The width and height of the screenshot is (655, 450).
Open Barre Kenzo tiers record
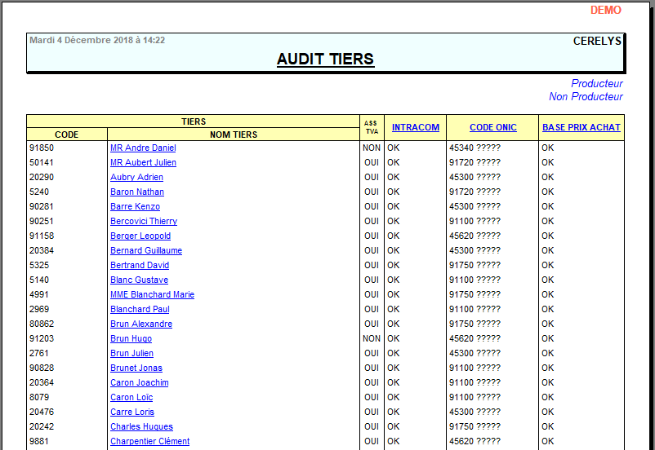pyautogui.click(x=135, y=207)
